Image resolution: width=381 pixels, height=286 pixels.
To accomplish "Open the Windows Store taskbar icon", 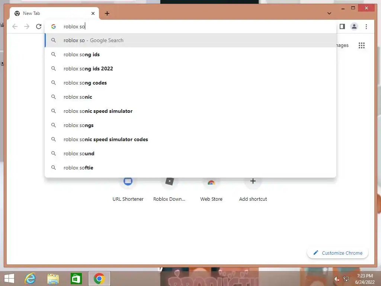I will 76,279.
